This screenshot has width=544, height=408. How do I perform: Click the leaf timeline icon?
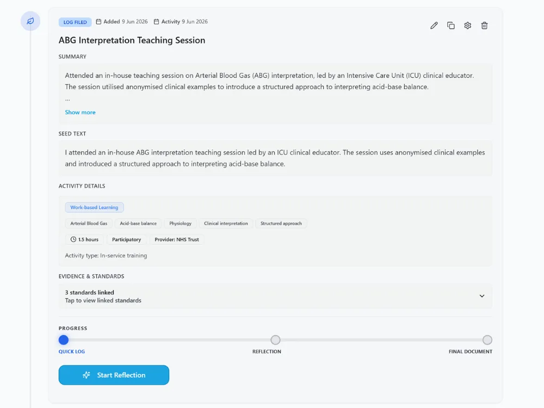coord(30,21)
